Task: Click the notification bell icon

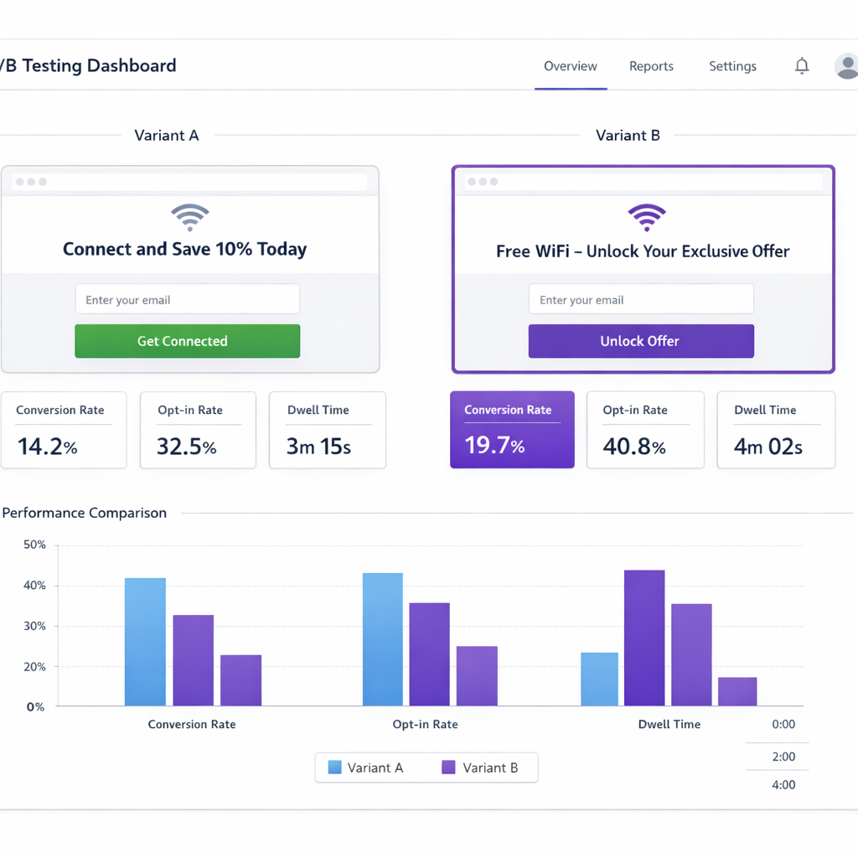Action: coord(801,65)
